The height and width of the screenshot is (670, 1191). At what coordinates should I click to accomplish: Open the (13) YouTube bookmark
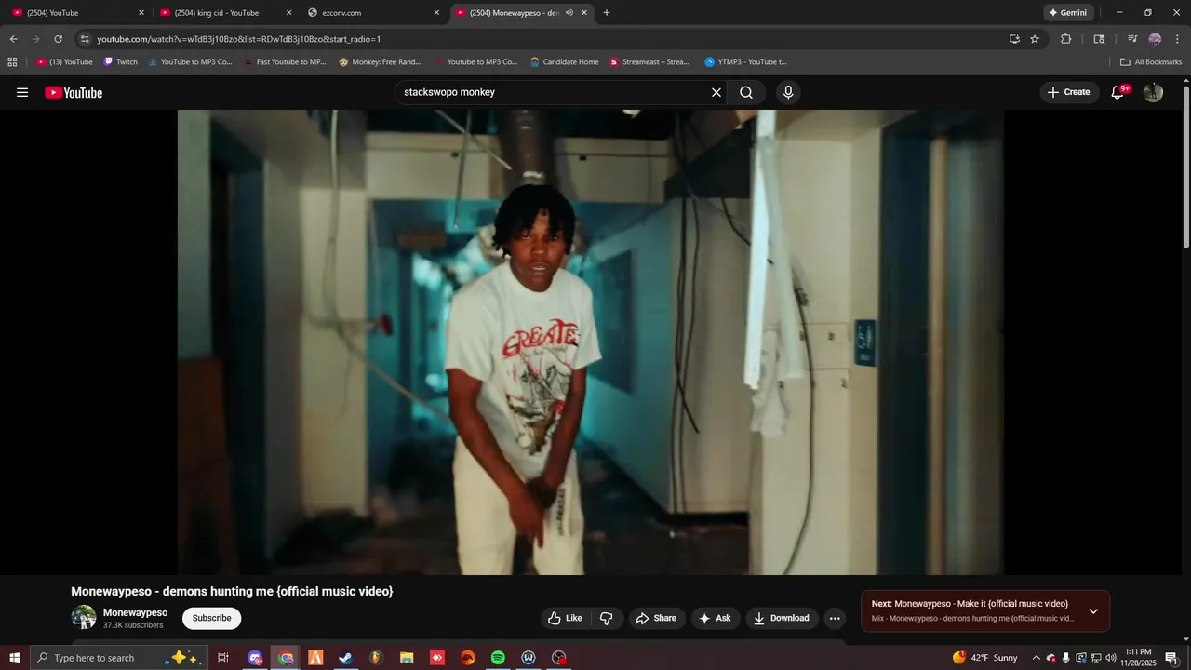64,62
